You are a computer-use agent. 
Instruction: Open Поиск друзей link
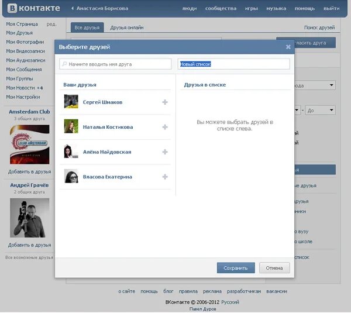[x=319, y=27]
